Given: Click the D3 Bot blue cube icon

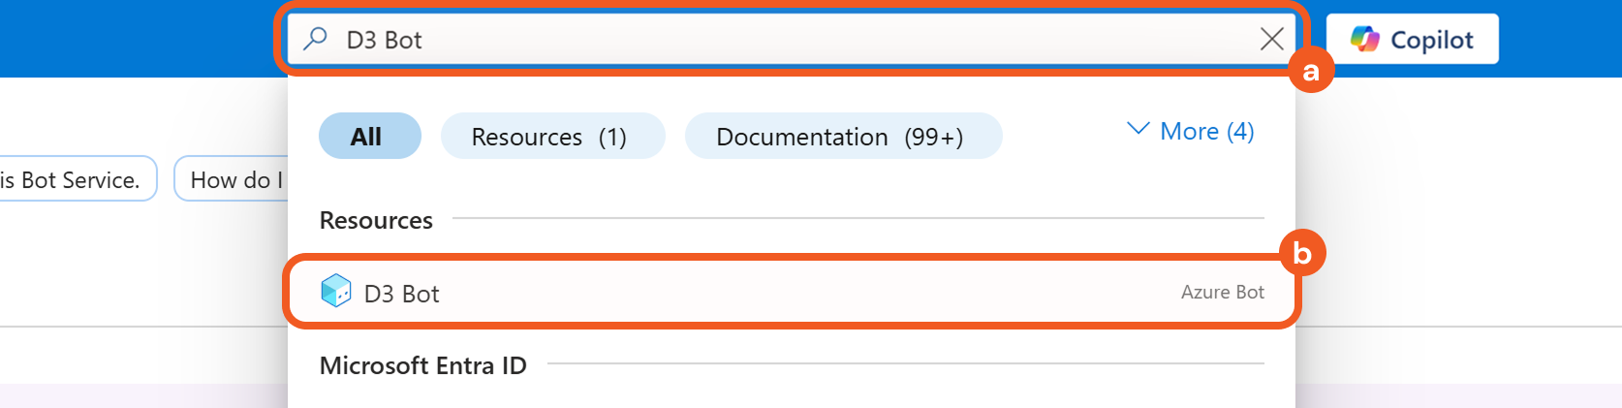Looking at the screenshot, I should click(335, 291).
